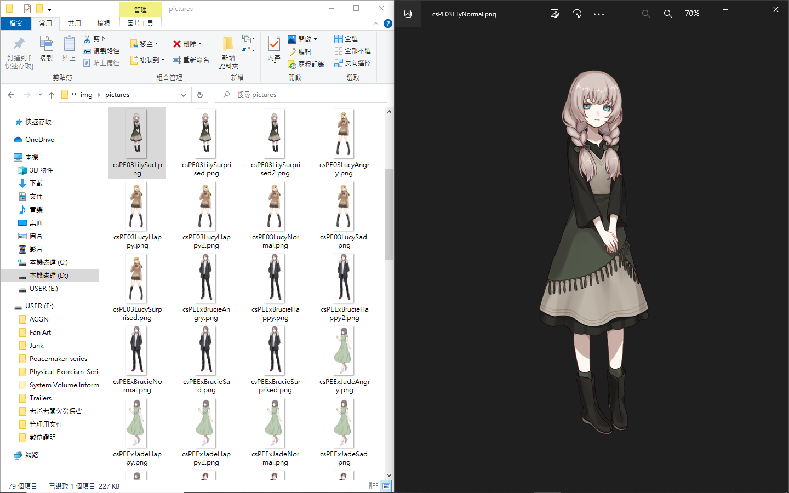Zoom in using the magnifier plus icon
The image size is (789, 493).
click(667, 14)
